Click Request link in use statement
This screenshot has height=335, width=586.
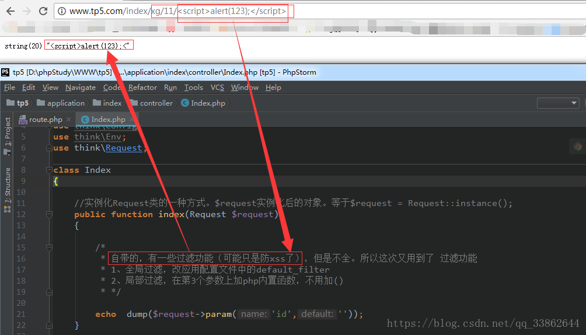[124, 148]
